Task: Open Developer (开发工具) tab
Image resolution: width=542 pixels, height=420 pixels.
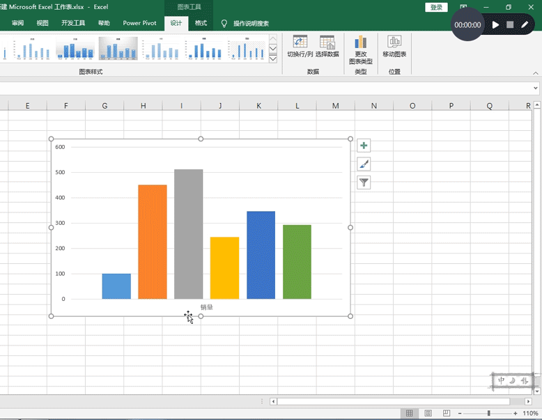Action: (73, 23)
